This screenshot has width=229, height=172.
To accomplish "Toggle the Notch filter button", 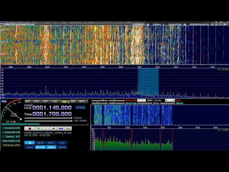I will [51, 147].
